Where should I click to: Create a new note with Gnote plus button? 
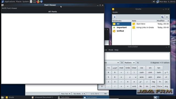(114, 17)
